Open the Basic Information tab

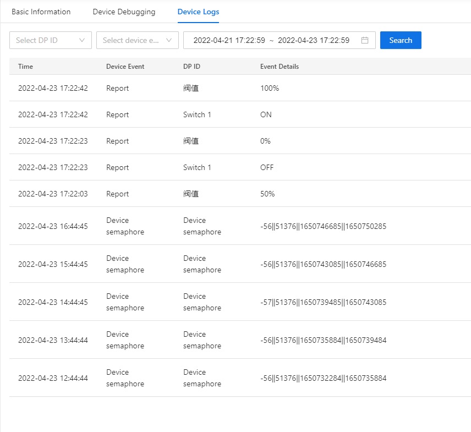point(41,12)
